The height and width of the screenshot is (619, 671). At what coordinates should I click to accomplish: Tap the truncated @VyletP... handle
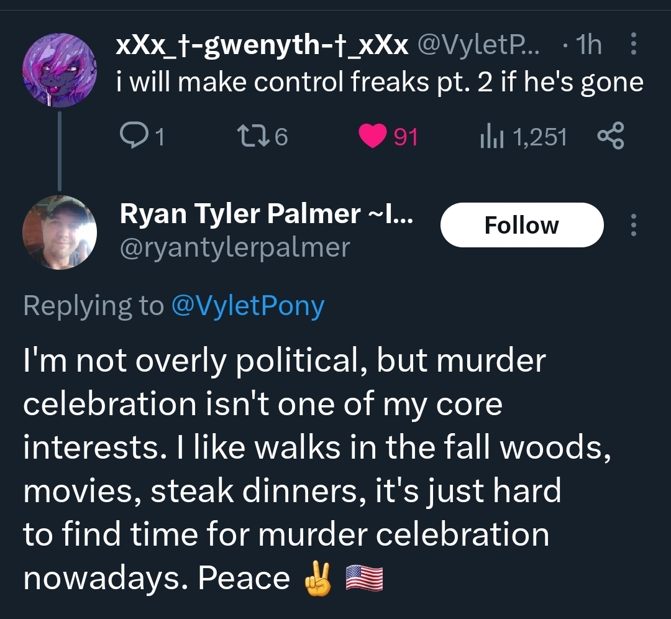click(478, 45)
